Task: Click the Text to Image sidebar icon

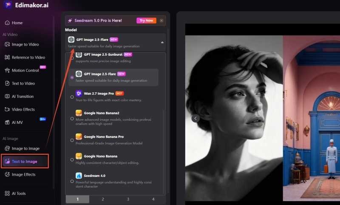Action: (x=7, y=161)
